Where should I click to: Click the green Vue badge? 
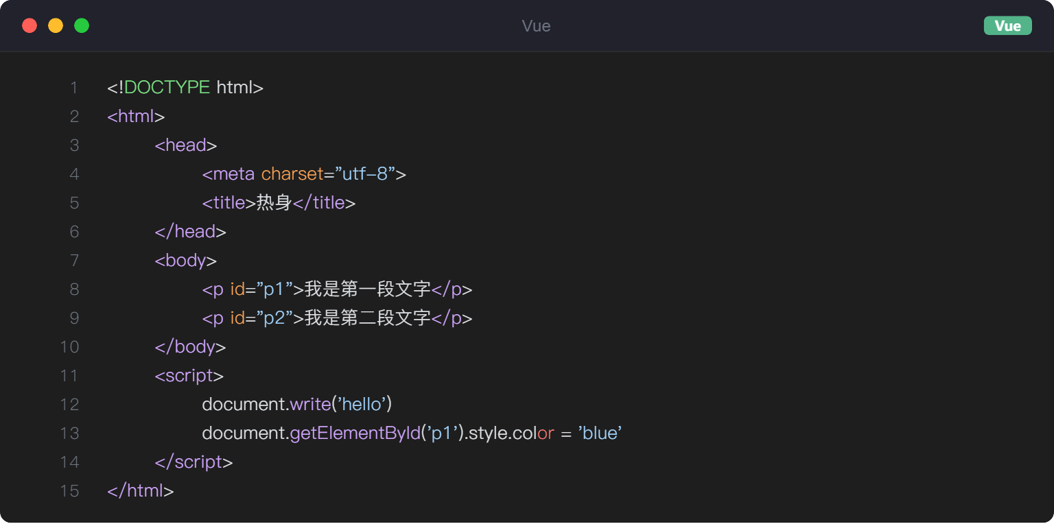(x=1007, y=26)
